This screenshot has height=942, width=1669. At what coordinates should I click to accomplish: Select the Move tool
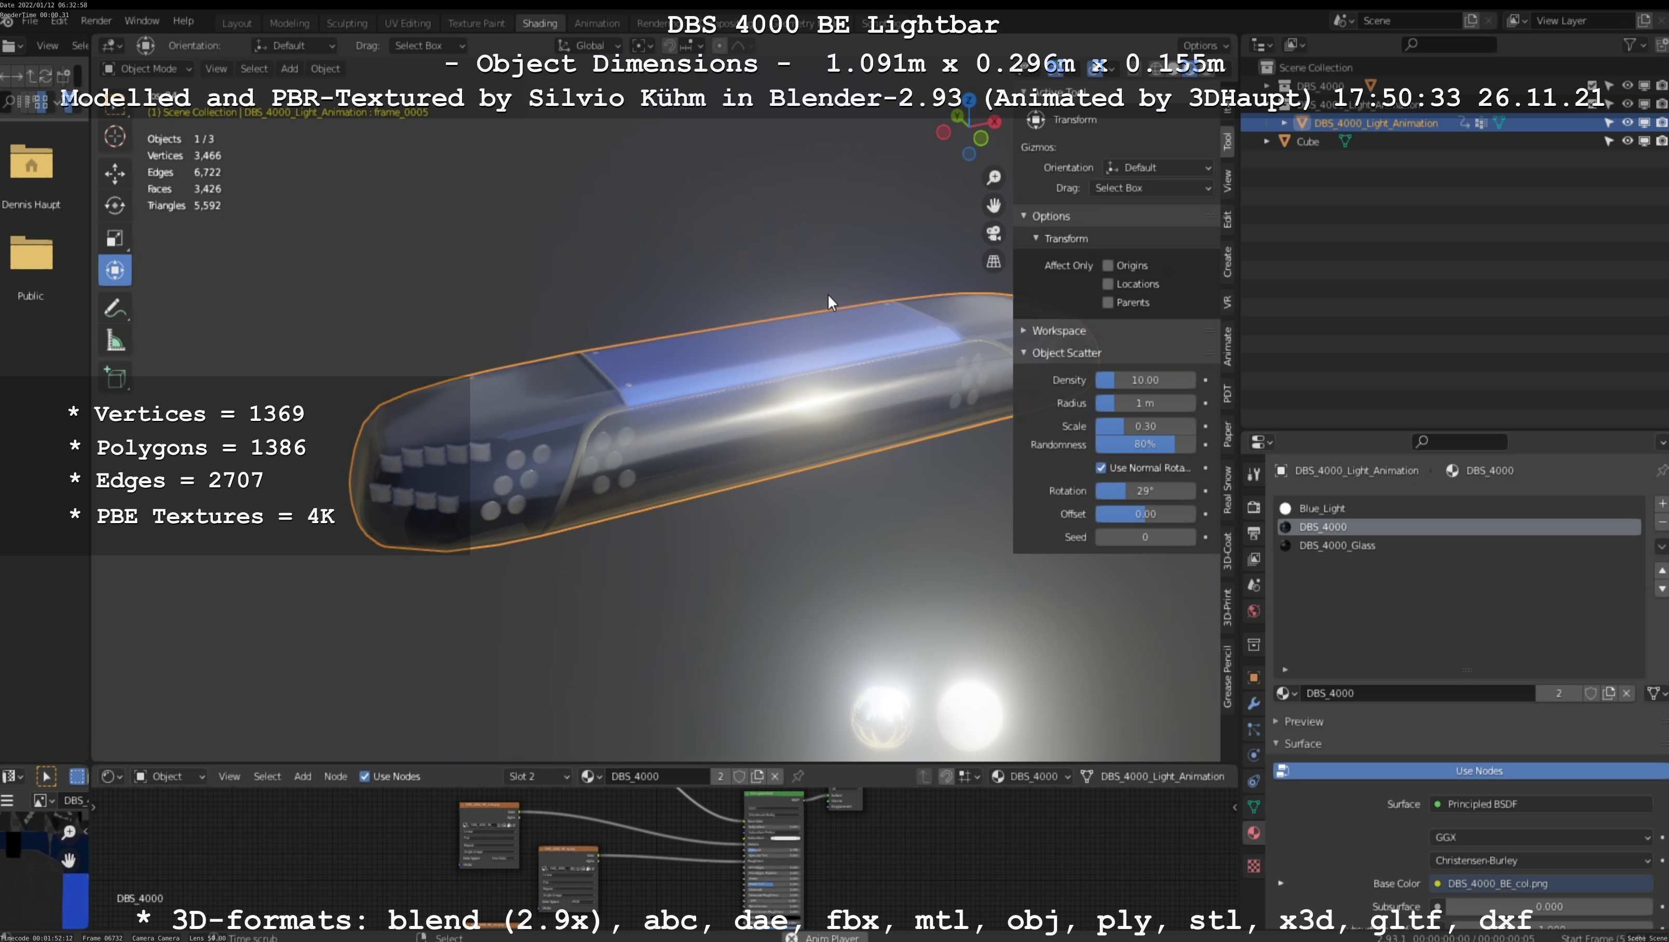click(x=115, y=173)
